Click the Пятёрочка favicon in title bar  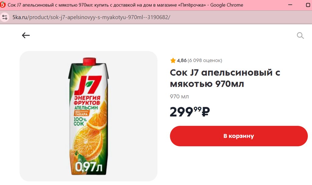click(x=3, y=4)
